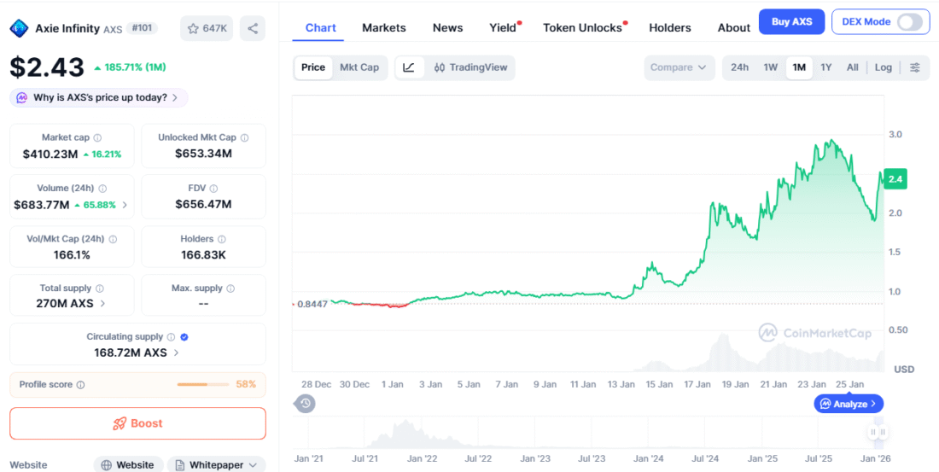Viewport: 939px width, 472px height.
Task: Click the Buy AXS button
Action: coord(791,21)
